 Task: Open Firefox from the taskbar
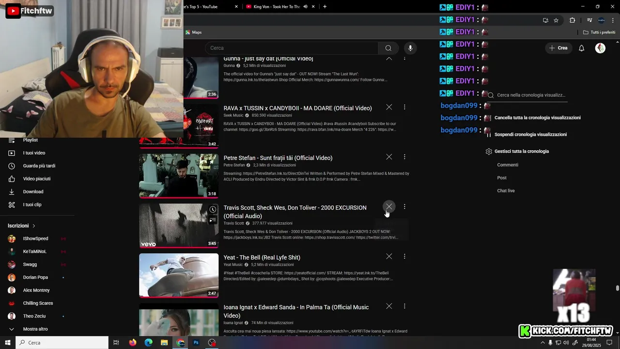point(133,343)
